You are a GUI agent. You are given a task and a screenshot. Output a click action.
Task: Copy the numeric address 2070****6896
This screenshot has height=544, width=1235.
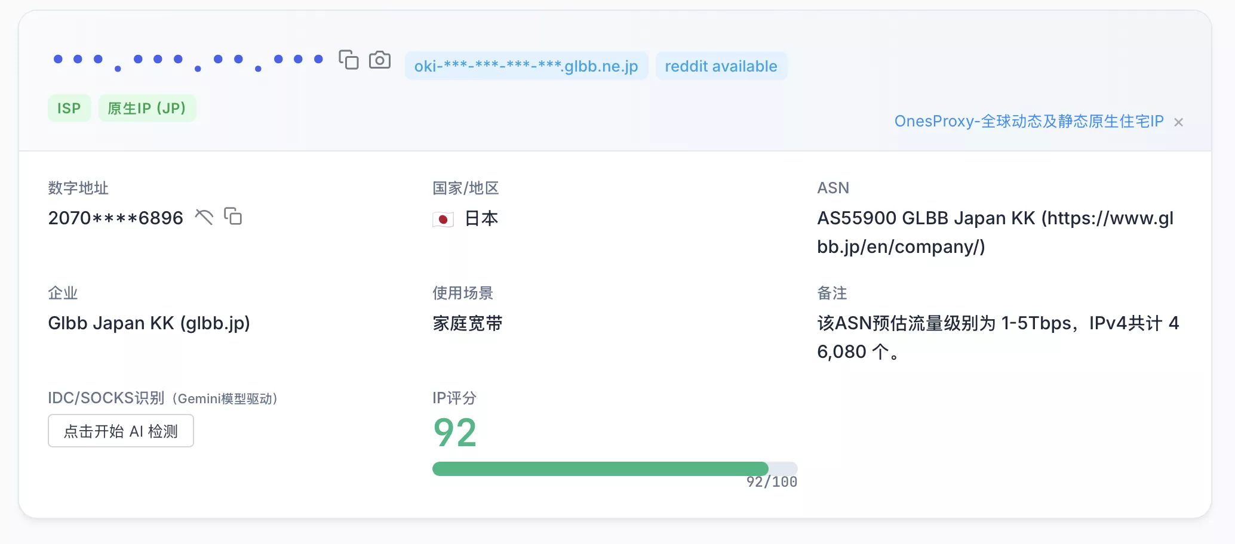(233, 216)
